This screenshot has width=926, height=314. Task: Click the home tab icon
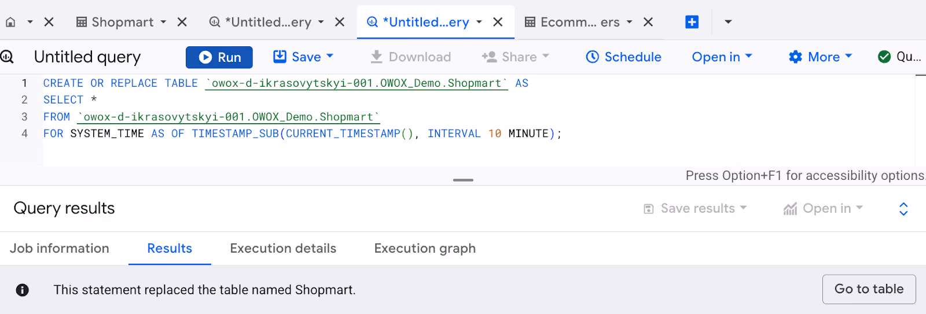click(x=10, y=22)
